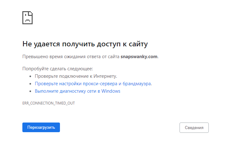Click the snapswanky.com domain text
The height and width of the screenshot is (153, 237).
tap(139, 57)
